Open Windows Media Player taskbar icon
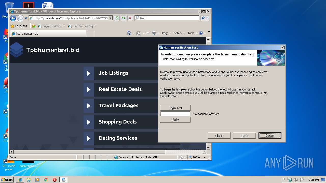 click(37, 180)
